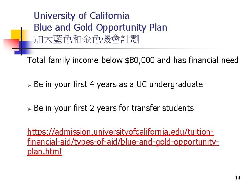Click the 'Blue and Gold Opportunity Plan' heading
This screenshot has height=186, width=248.
click(101, 28)
